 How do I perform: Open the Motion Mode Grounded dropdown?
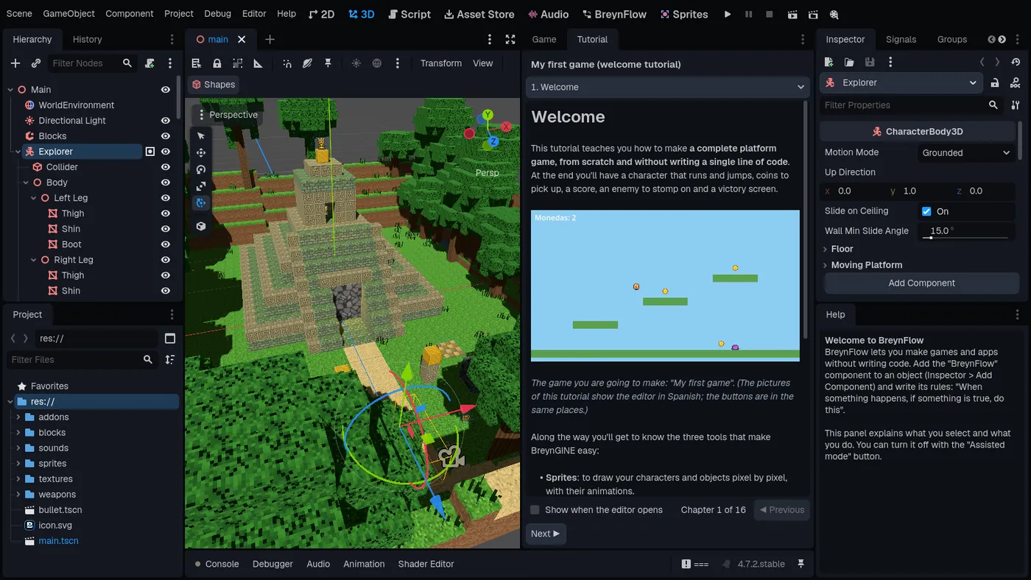[967, 152]
